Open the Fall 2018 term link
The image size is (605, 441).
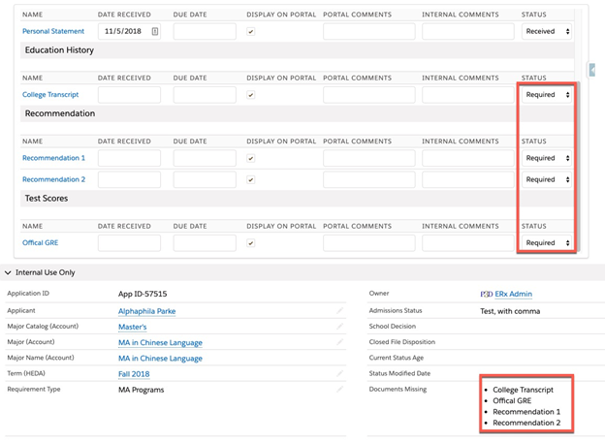(135, 373)
